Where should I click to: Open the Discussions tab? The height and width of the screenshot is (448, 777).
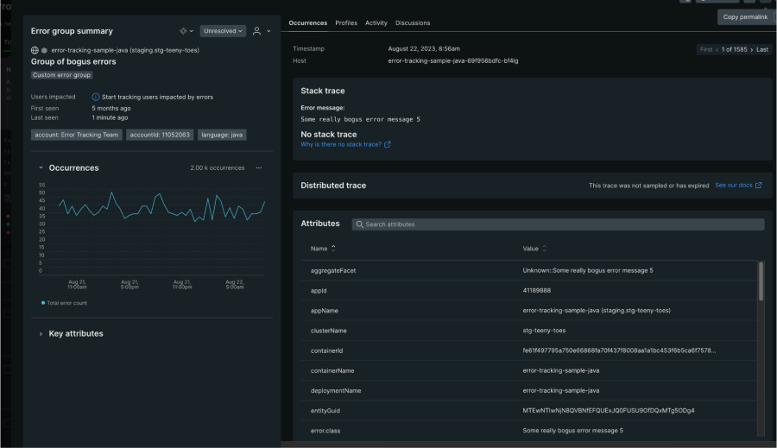pos(413,22)
